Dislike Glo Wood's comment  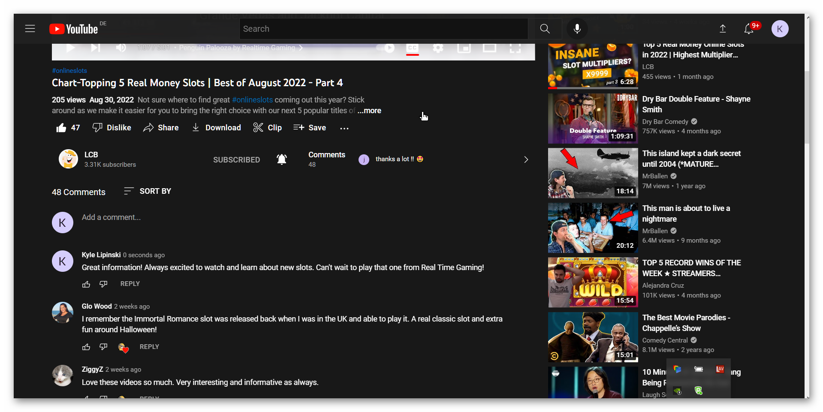click(x=103, y=347)
